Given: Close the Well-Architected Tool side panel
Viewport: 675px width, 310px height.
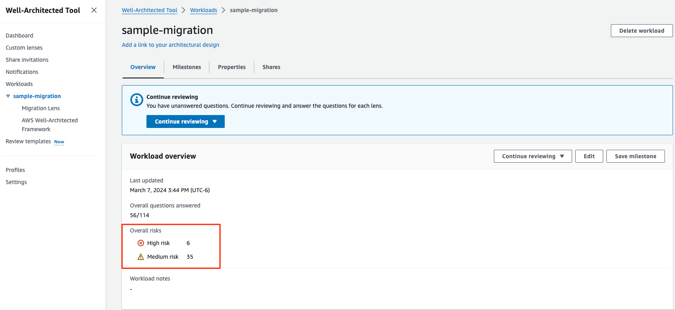Looking at the screenshot, I should tap(94, 10).
